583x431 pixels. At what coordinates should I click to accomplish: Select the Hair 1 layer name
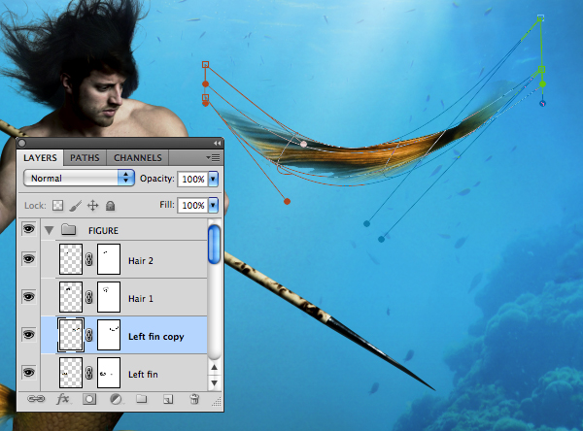pos(141,299)
